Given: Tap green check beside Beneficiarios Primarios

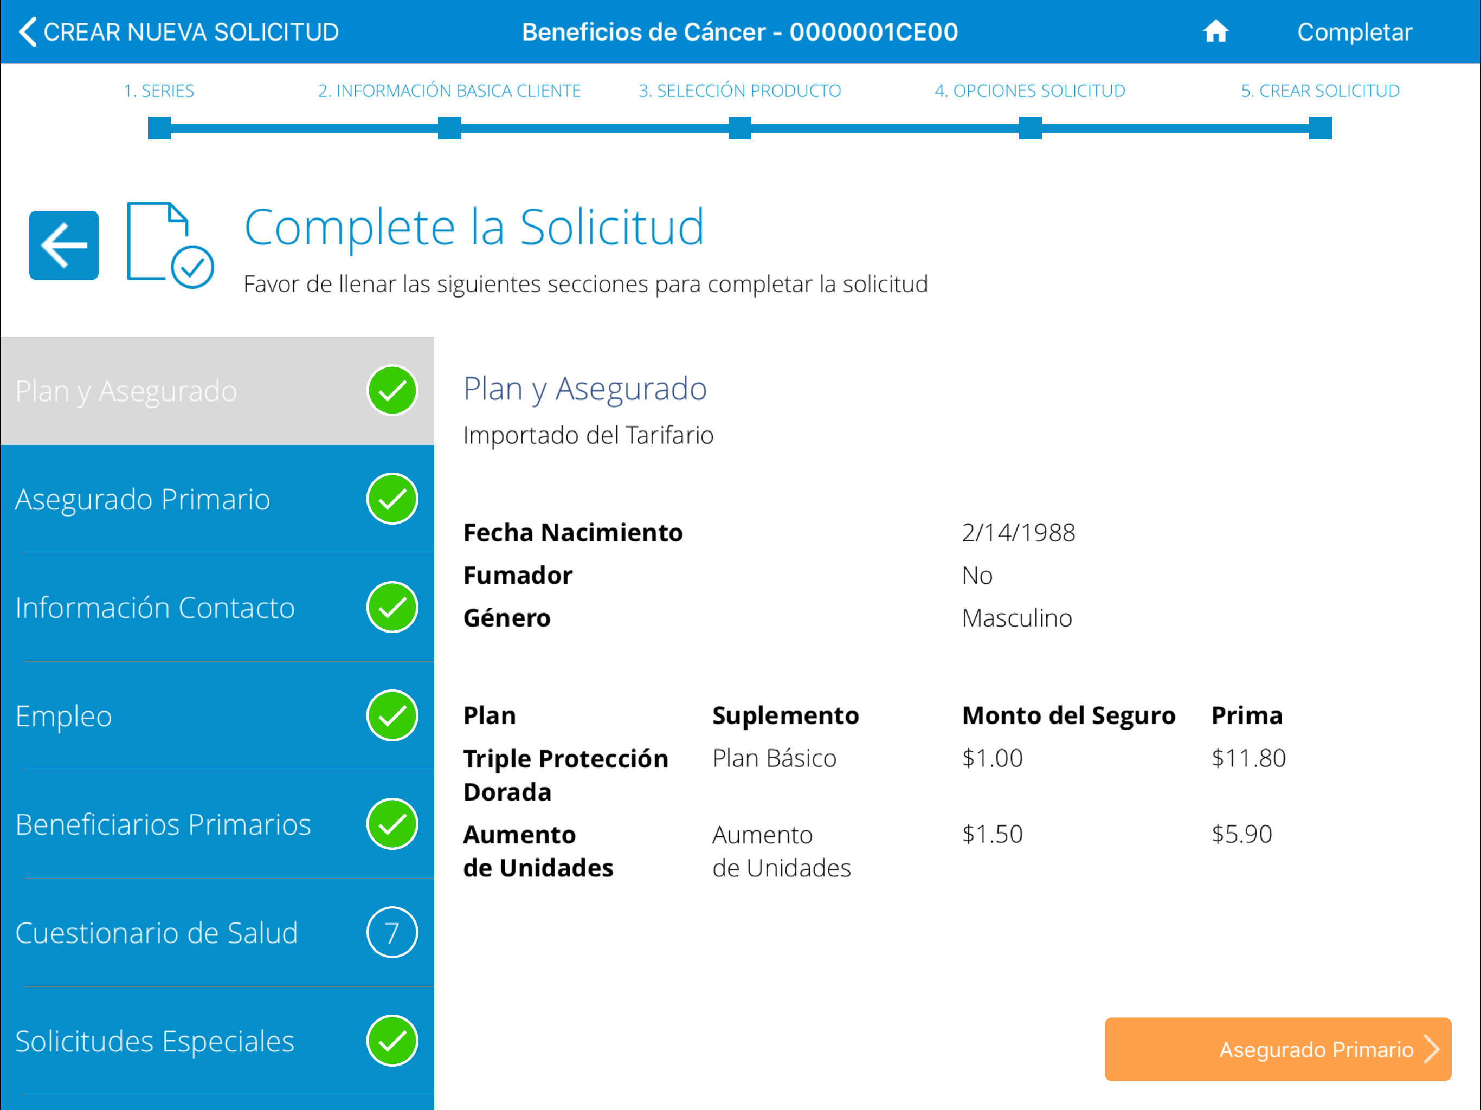Looking at the screenshot, I should click(x=392, y=824).
